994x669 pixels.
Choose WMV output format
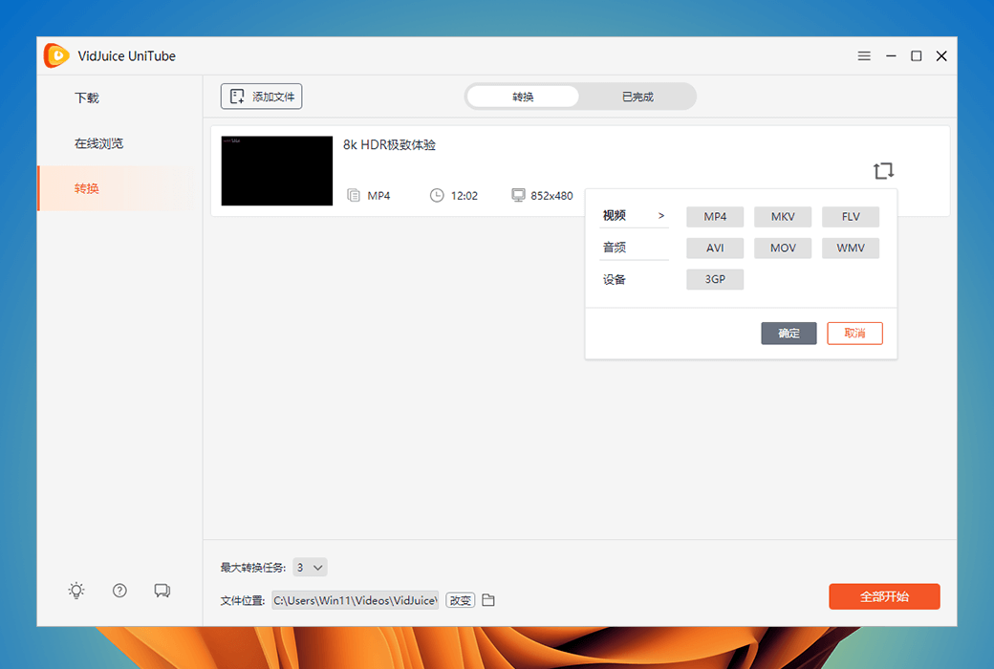click(x=851, y=248)
